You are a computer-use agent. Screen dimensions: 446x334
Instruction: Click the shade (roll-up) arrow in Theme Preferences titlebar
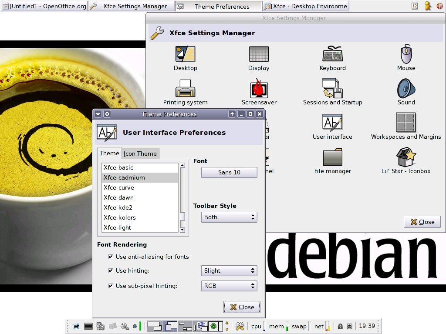coord(232,114)
